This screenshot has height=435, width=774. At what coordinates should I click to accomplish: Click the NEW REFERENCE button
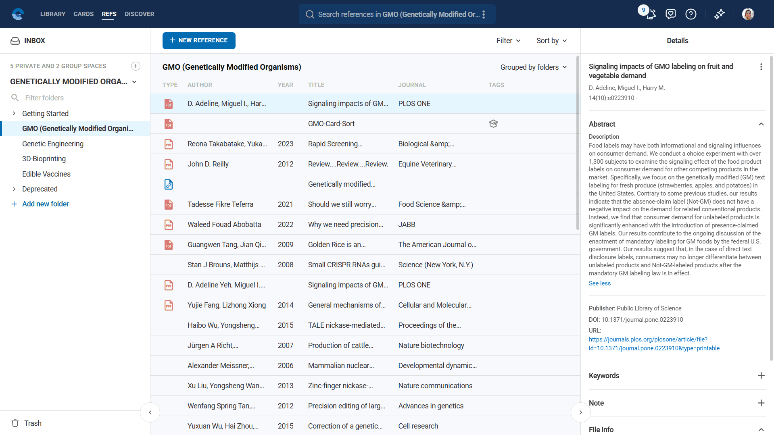199,41
